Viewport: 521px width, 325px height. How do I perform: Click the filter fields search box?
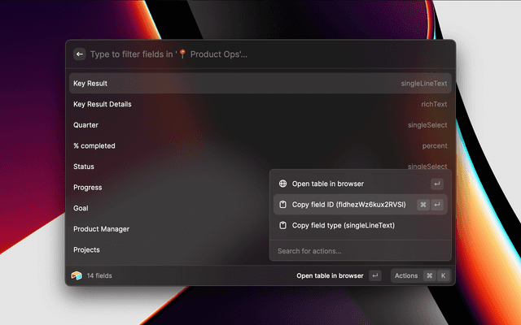point(260,54)
